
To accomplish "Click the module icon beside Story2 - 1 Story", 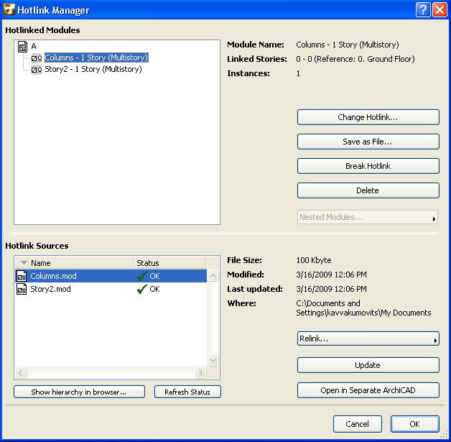I will [x=37, y=69].
